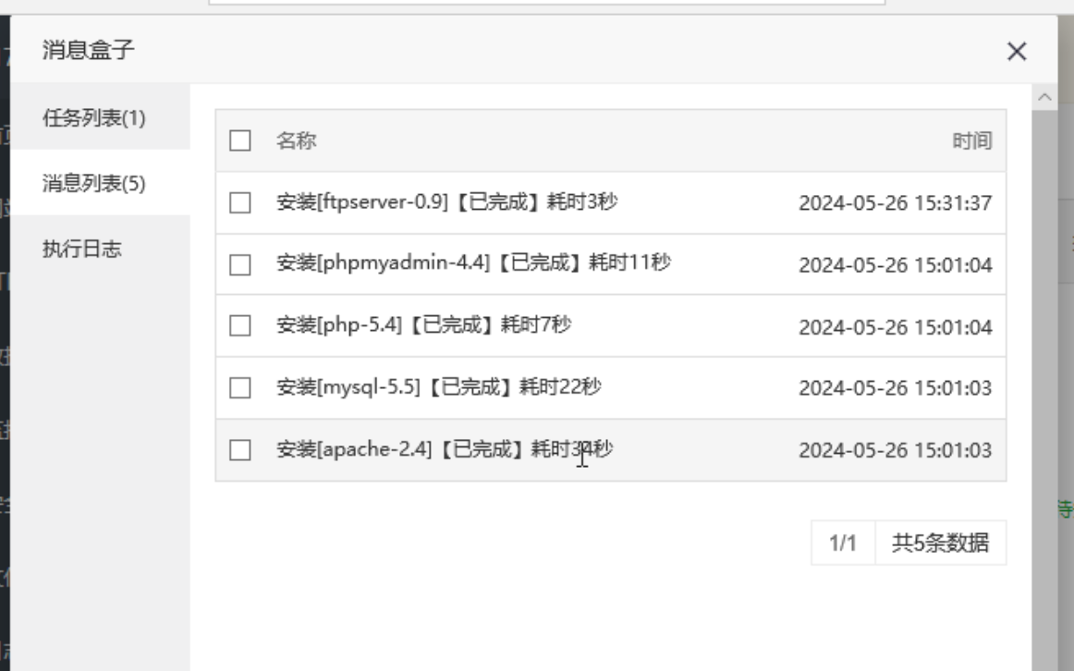Check the ftpserver-0.9 message checkbox
Image resolution: width=1074 pixels, height=671 pixels.
239,202
